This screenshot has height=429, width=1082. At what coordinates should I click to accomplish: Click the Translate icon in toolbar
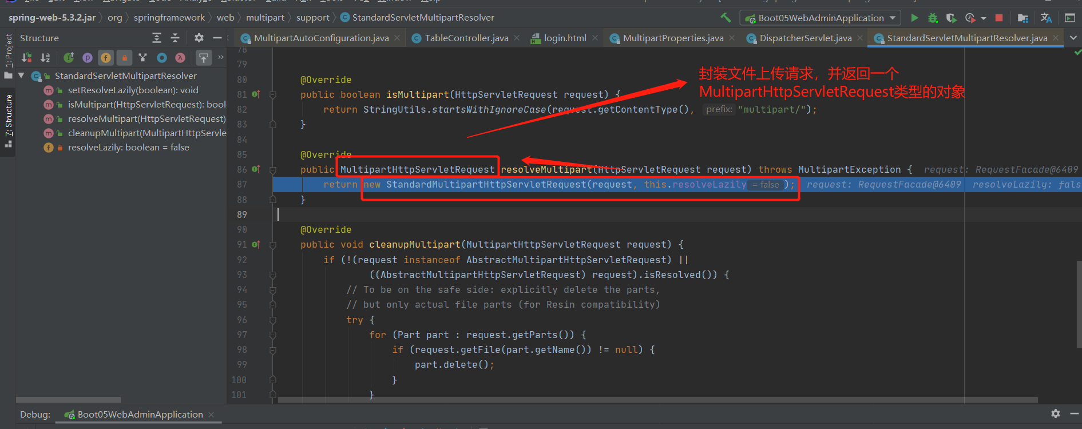click(1046, 18)
